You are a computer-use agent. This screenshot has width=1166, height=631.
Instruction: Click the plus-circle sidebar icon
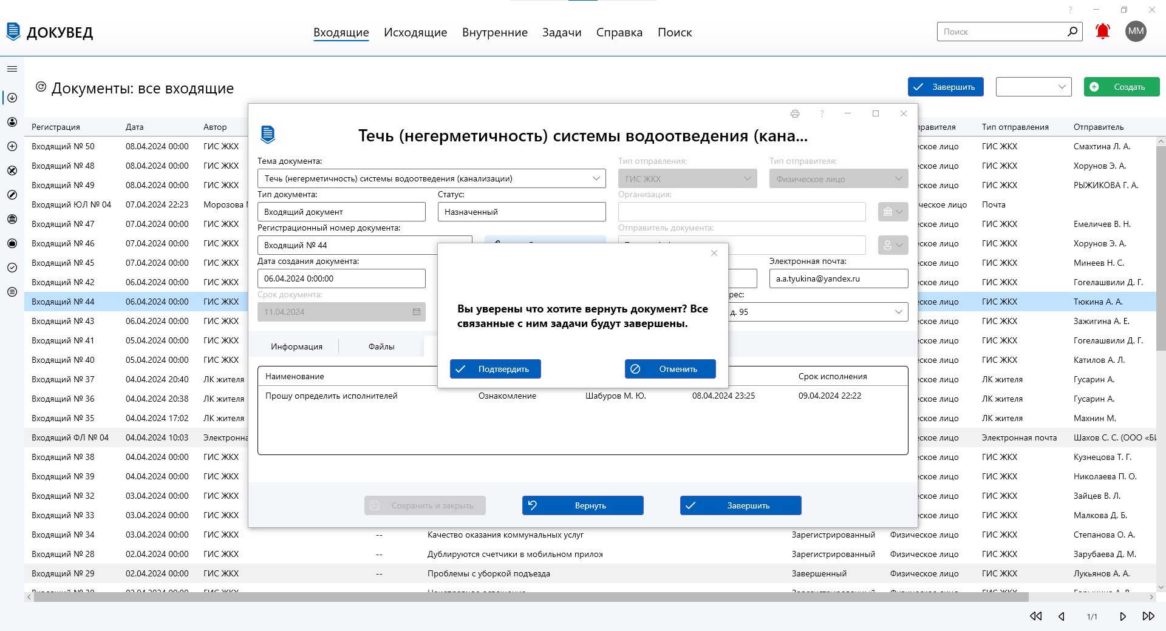click(x=12, y=146)
